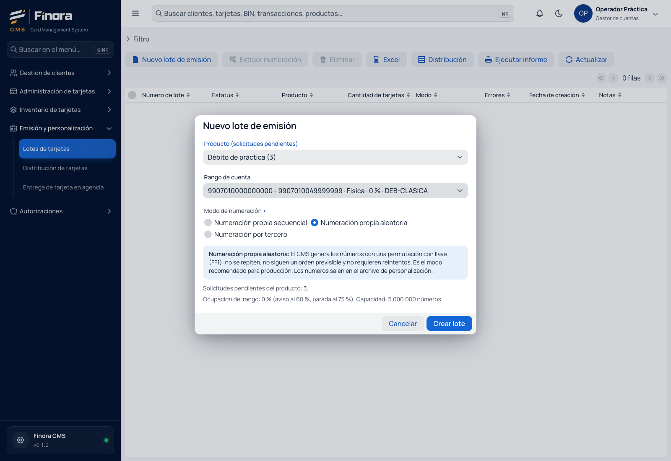Open Entrega de tarjeta en agencia

coord(67,187)
